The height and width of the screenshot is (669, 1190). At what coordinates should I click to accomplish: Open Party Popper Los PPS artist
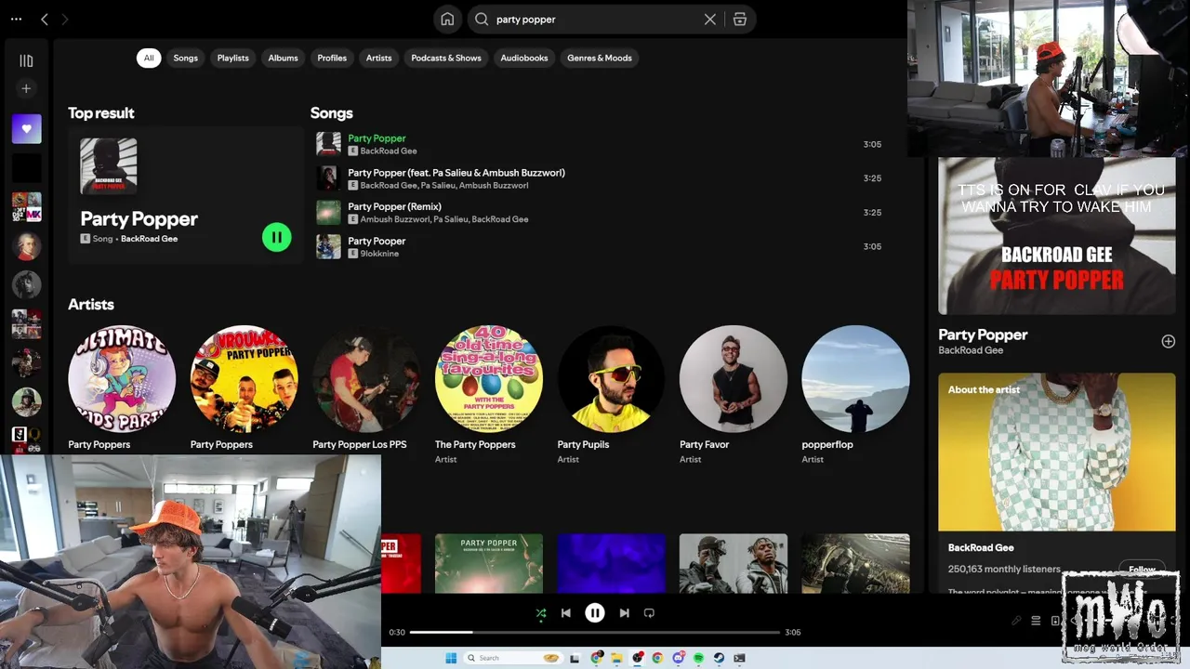pos(366,378)
